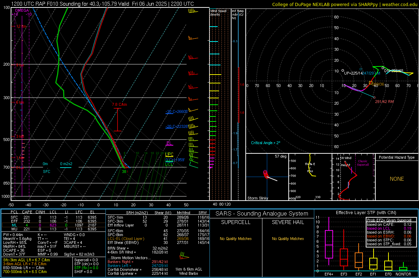Select the SFC parcel row in table
The image size is (419, 278).
[54, 217]
